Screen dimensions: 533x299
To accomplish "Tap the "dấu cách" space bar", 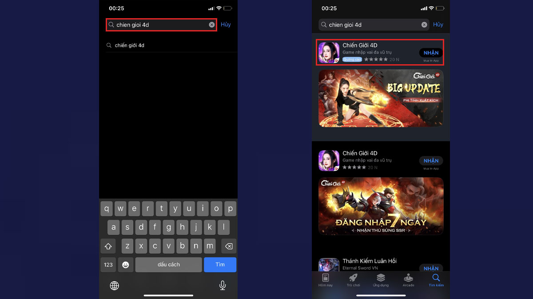I will click(168, 264).
